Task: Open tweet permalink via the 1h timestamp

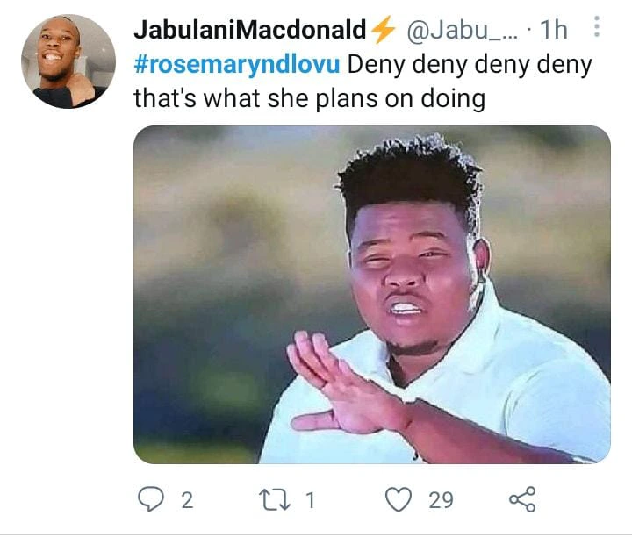Action: tap(553, 30)
